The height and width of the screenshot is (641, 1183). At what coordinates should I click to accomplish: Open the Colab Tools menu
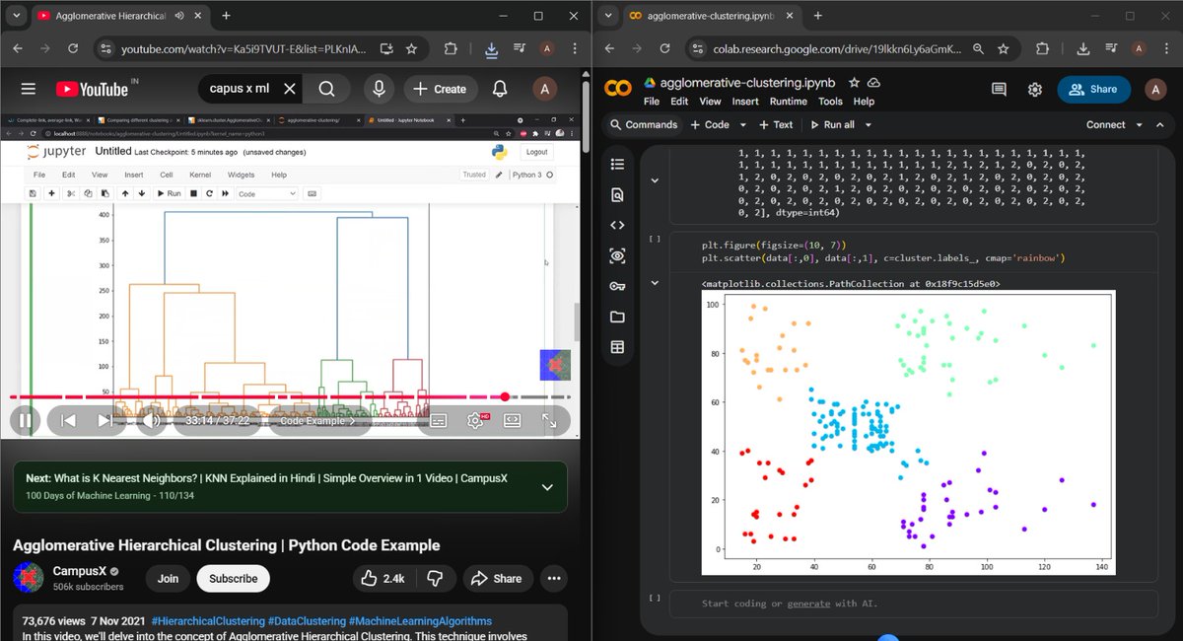830,102
